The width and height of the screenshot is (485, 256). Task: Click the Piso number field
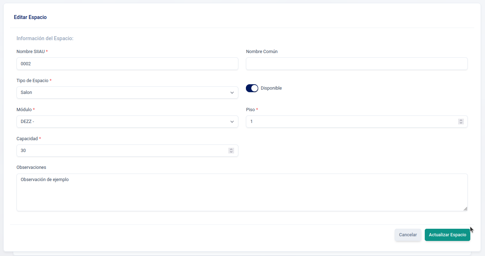click(351, 122)
